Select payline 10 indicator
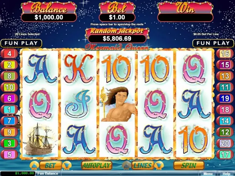The height and width of the screenshot is (176, 235). click(x=9, y=87)
